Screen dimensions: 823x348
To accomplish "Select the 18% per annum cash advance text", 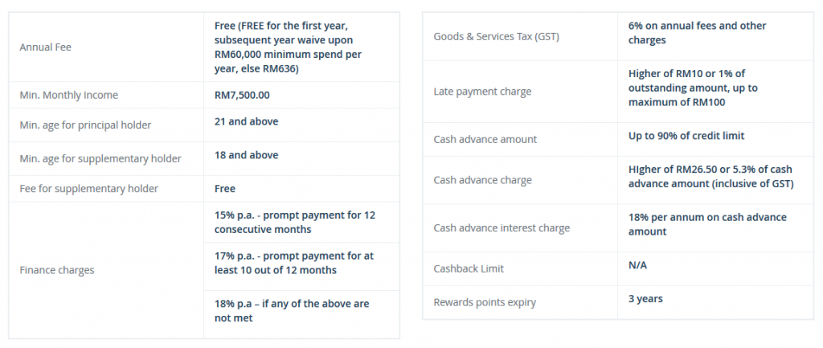I will click(707, 224).
